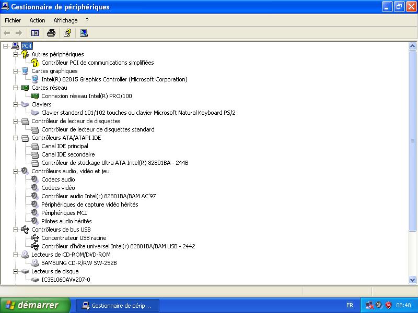The height and width of the screenshot is (313, 418).
Task: Select Canal IDE secondaire entry
Action: click(x=68, y=154)
